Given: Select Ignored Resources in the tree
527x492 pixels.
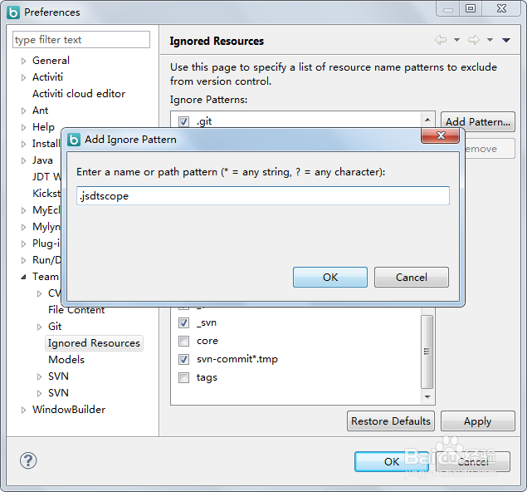Looking at the screenshot, I should tap(94, 343).
